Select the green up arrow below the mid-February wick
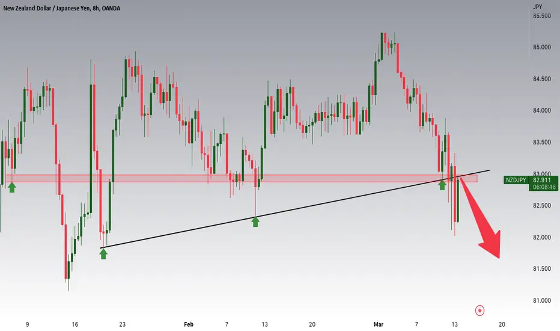 (x=255, y=221)
